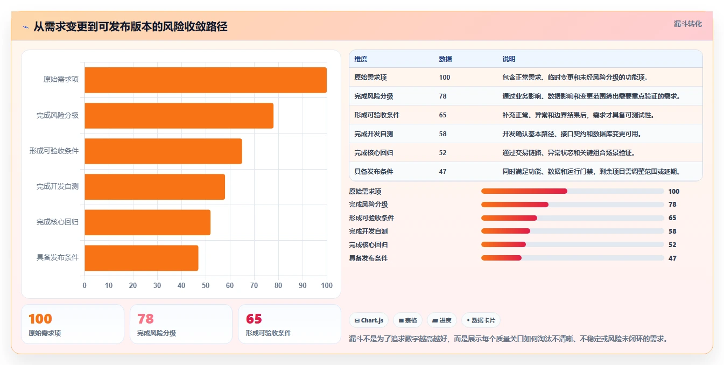This screenshot has height=365, width=724.
Task: Click the 原始需求项 progress bar
Action: tap(573, 191)
